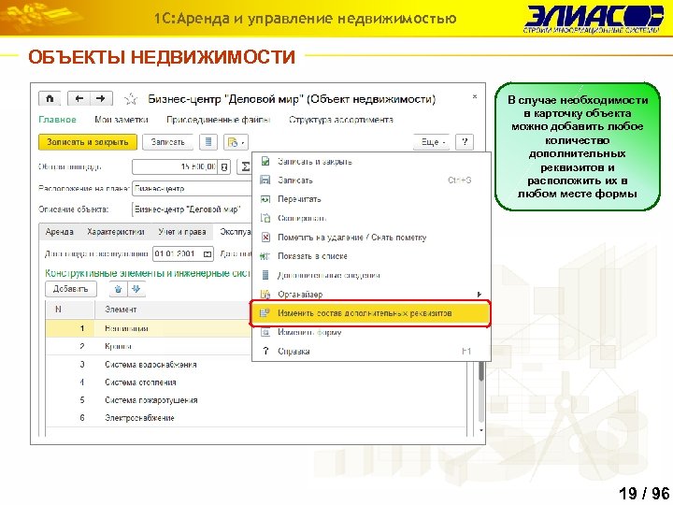Navigate back with the left arrow
Image resolution: width=673 pixels, height=505 pixels.
(x=79, y=99)
